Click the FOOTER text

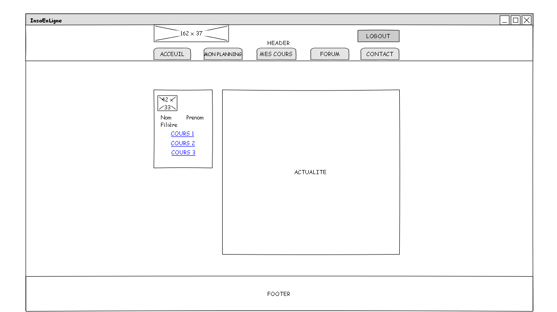point(279,294)
